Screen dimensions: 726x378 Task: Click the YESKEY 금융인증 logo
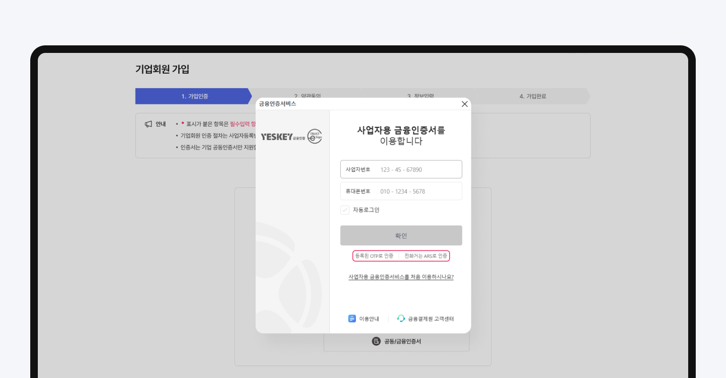(x=283, y=137)
